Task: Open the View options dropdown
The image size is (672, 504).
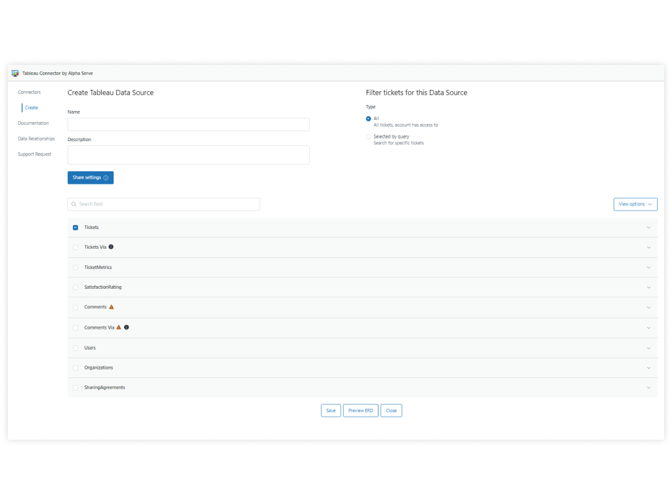Action: (635, 204)
